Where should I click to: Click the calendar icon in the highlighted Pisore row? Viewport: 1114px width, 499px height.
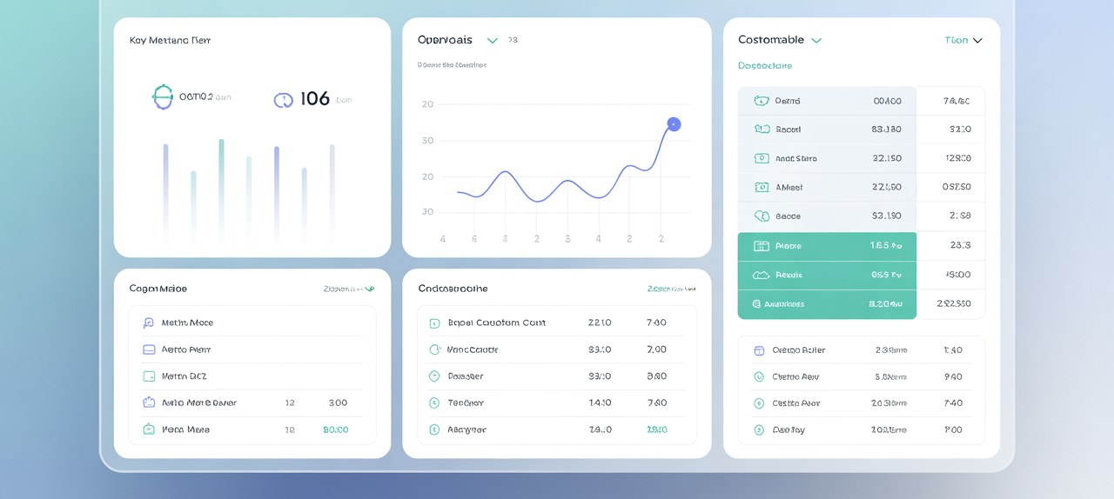(761, 246)
